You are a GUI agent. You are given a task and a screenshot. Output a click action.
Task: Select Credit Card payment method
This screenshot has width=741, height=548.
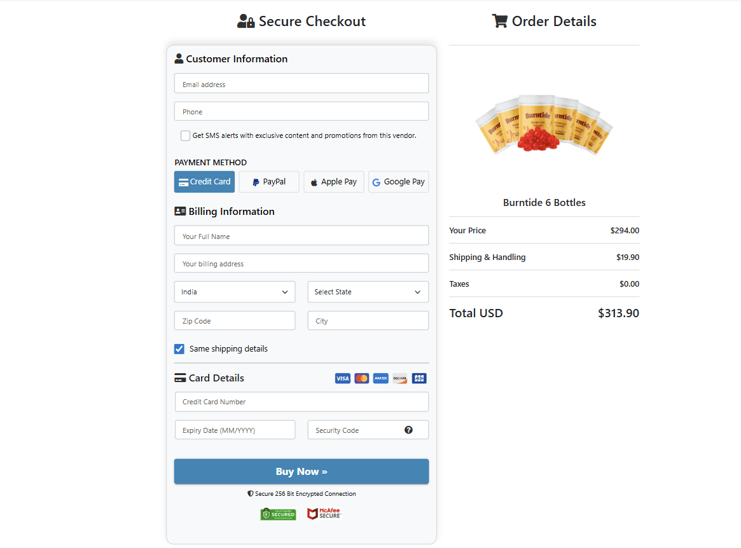(x=205, y=182)
